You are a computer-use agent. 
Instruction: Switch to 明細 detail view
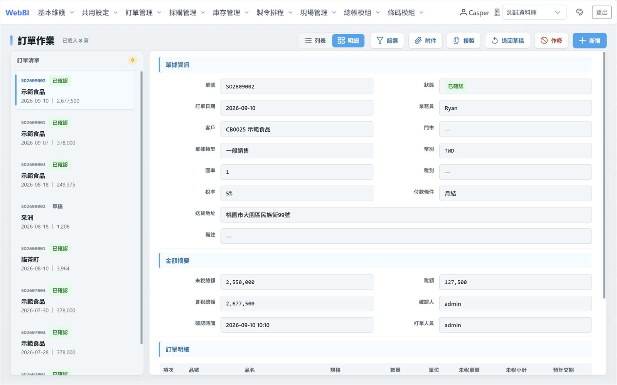[348, 40]
